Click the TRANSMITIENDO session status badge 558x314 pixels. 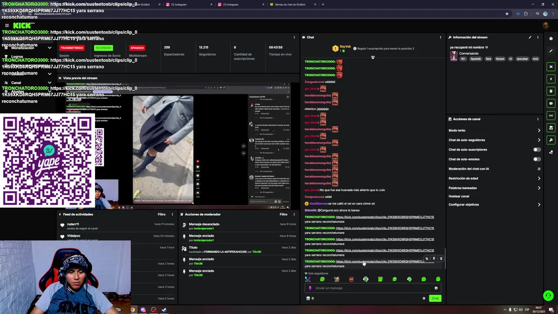point(72,48)
